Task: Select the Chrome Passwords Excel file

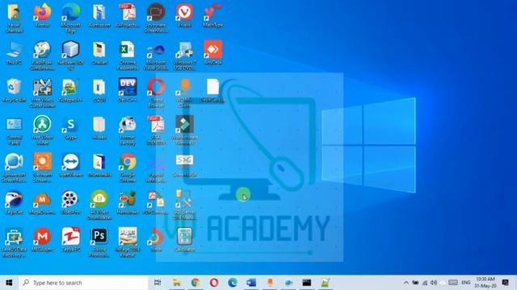Action: pyautogui.click(x=128, y=56)
